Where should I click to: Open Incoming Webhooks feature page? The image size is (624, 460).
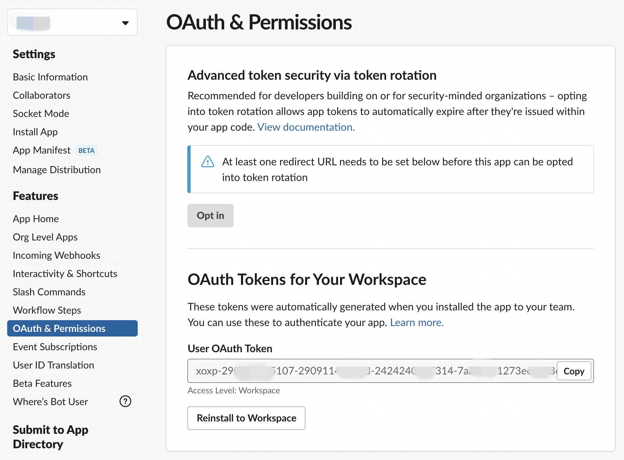(x=56, y=255)
